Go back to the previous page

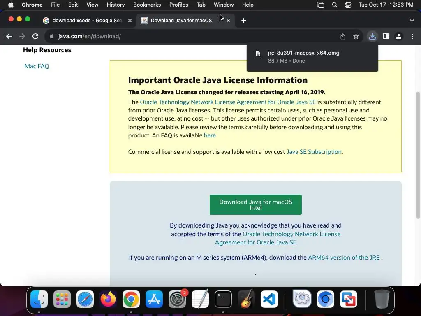pyautogui.click(x=9, y=36)
